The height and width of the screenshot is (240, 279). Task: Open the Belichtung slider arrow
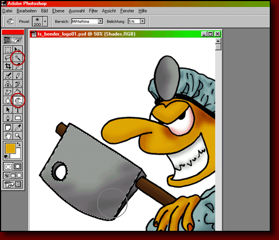tap(142, 21)
